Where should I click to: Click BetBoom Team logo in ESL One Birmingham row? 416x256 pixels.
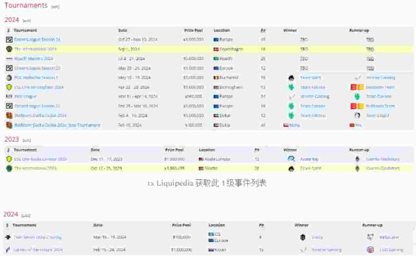357,87
